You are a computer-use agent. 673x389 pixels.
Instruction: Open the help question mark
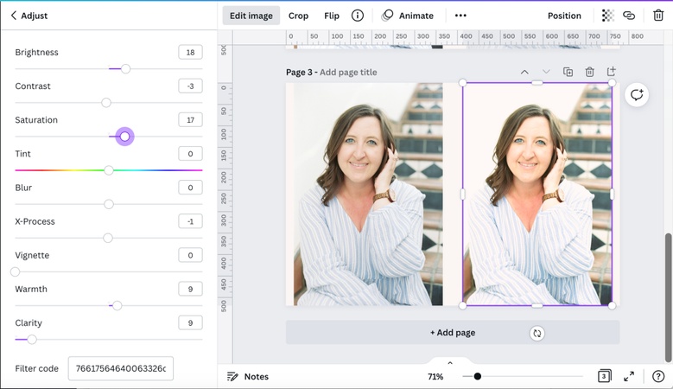pos(658,377)
